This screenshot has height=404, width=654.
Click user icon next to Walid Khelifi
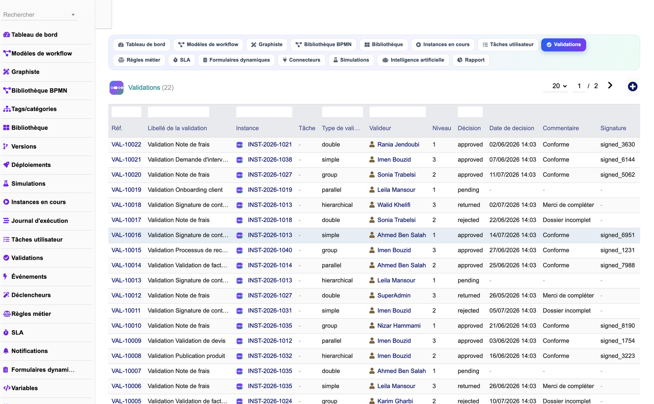(372, 205)
